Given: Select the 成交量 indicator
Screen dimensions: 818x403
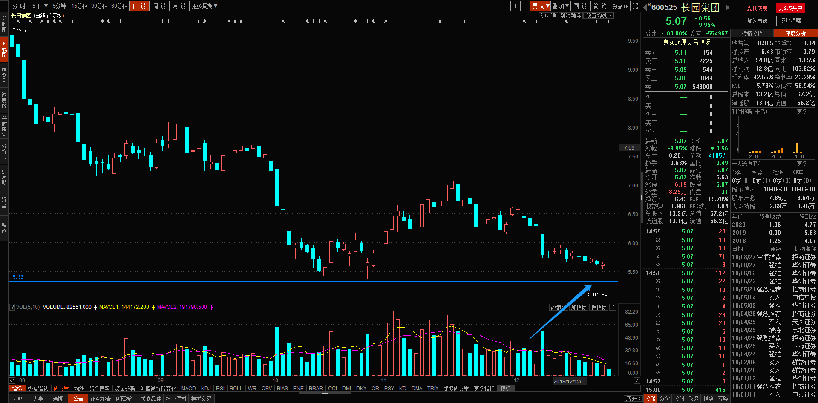Looking at the screenshot, I should click(x=61, y=389).
